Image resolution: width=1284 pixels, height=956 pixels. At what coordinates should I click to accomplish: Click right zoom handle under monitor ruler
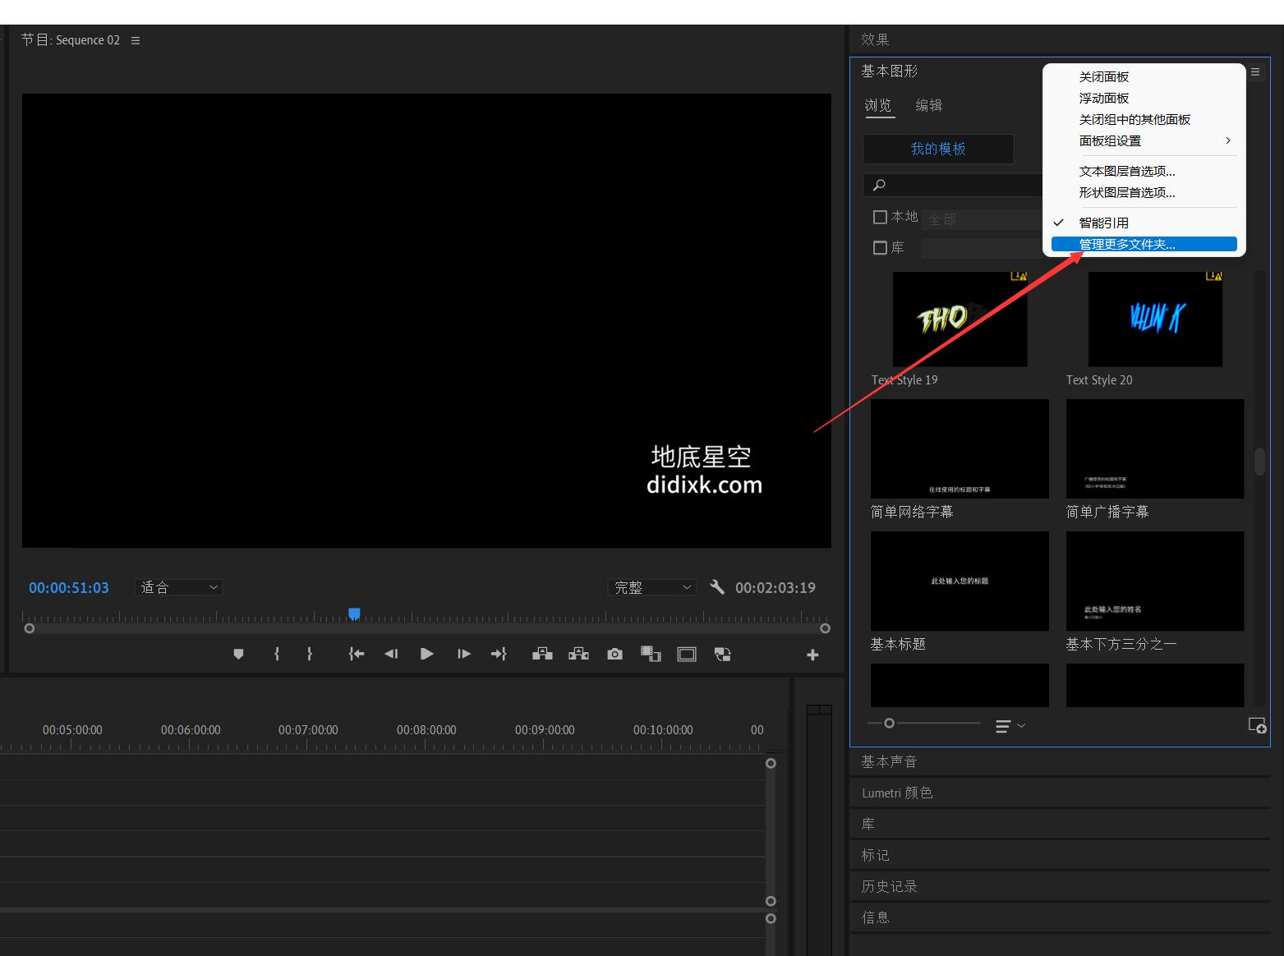click(825, 628)
